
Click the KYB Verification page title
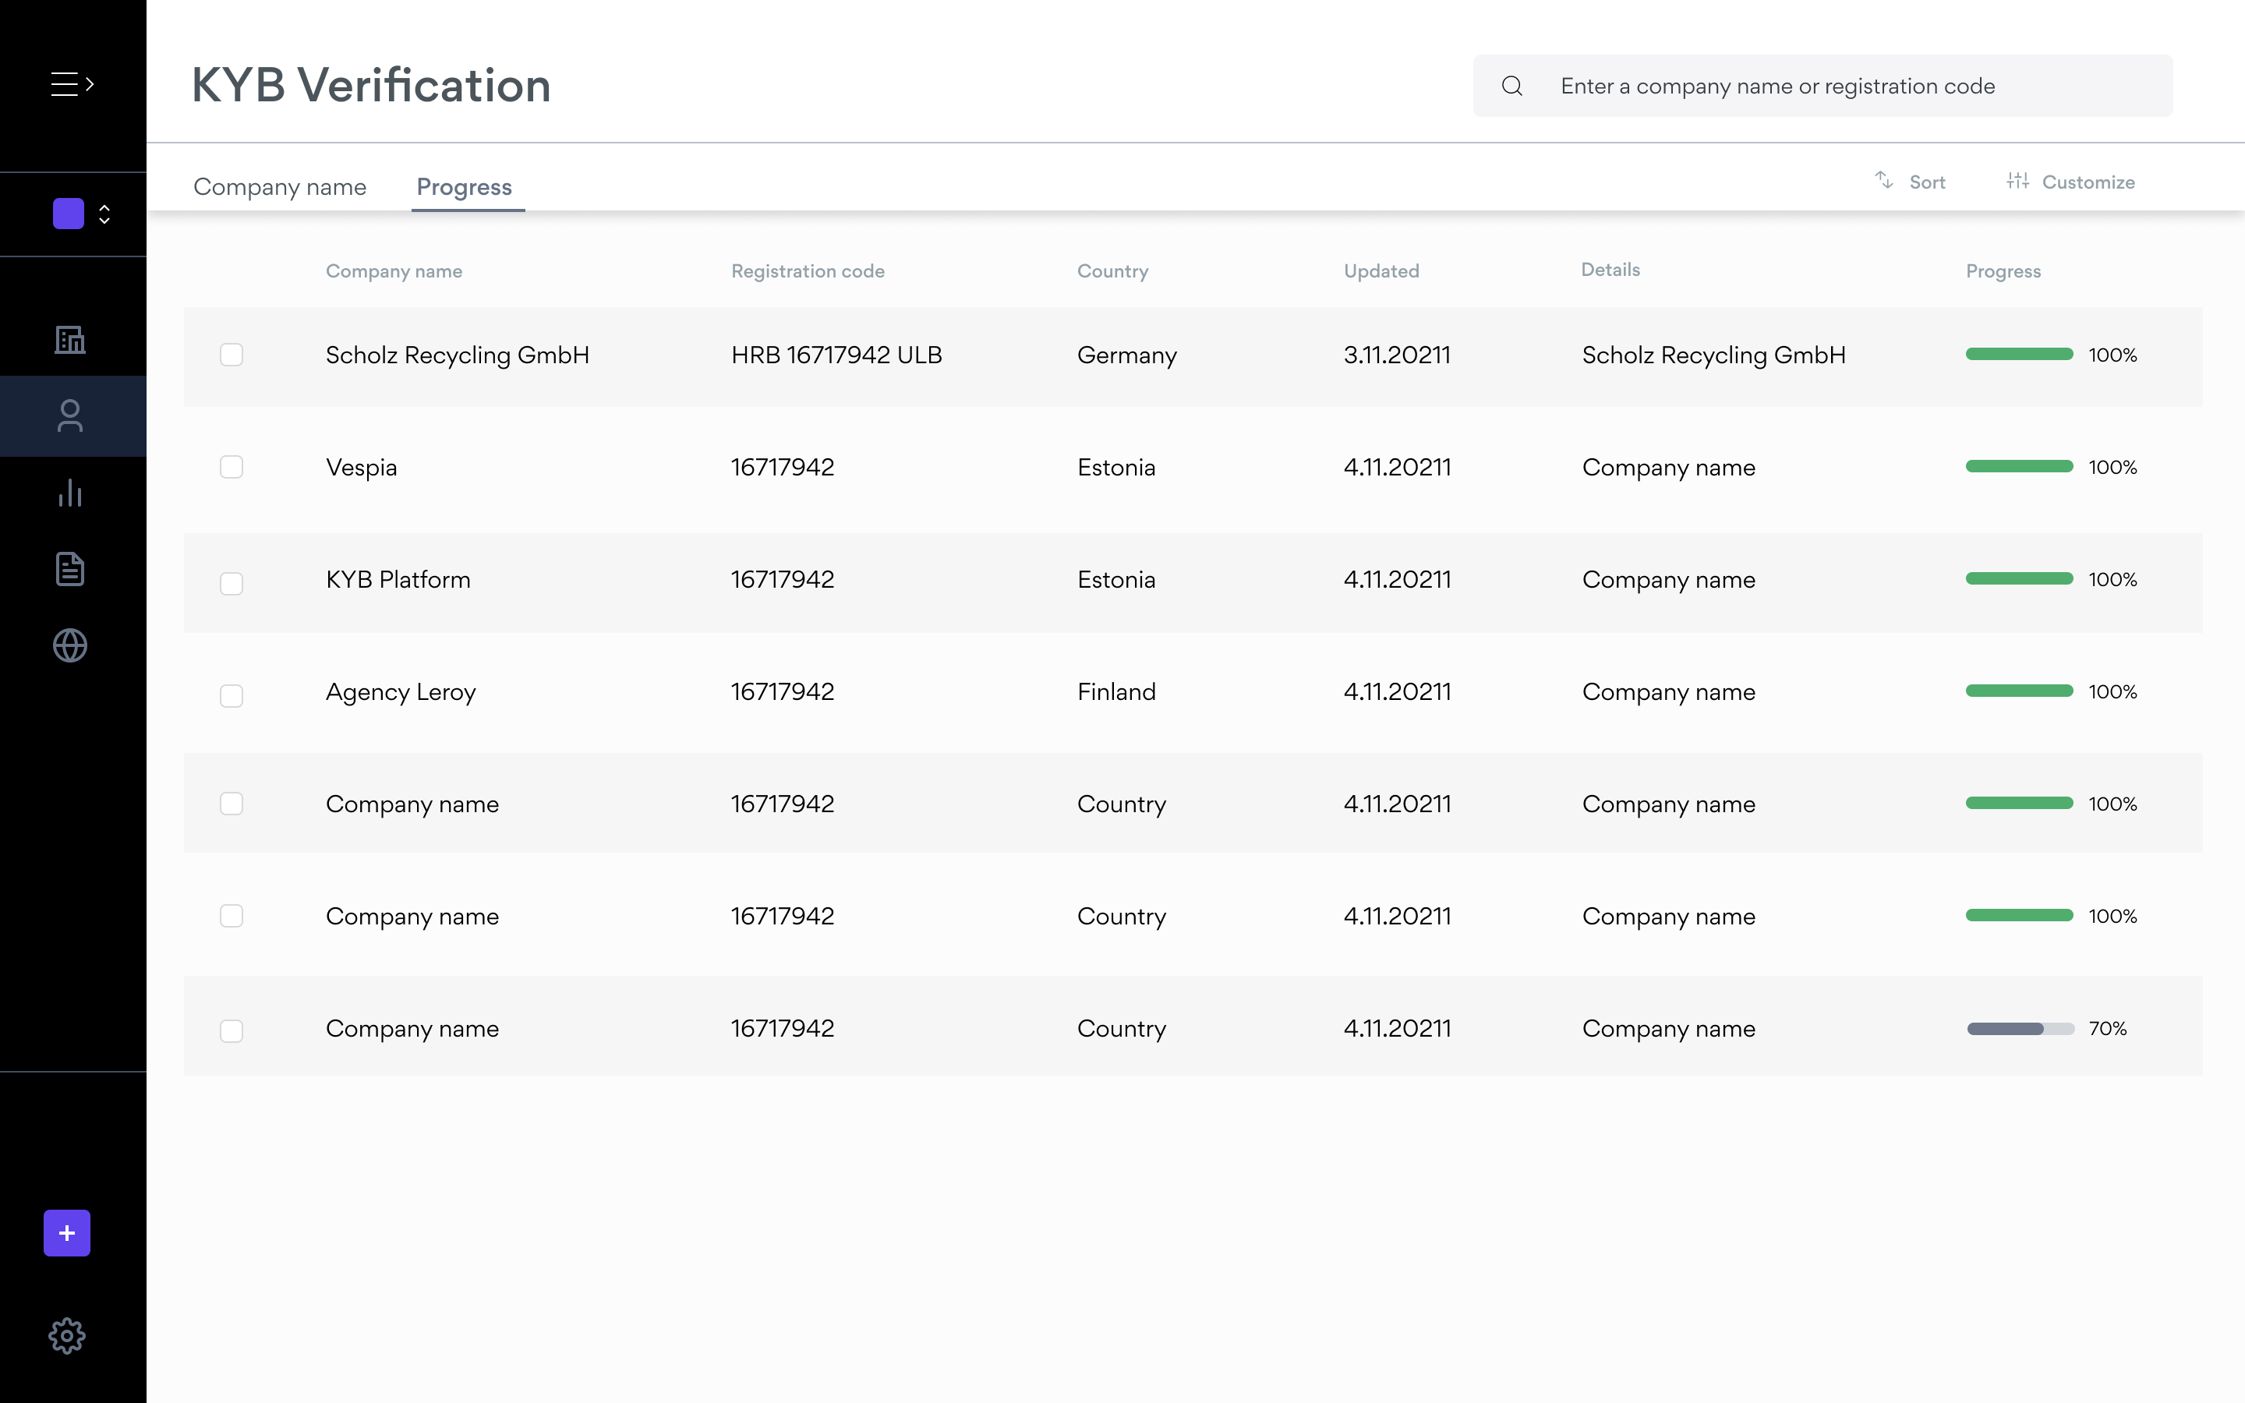371,86
